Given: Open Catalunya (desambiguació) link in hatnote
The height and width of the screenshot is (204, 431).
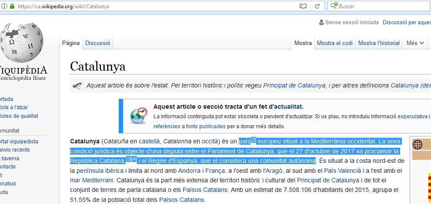Looking at the screenshot, I should (411, 85).
